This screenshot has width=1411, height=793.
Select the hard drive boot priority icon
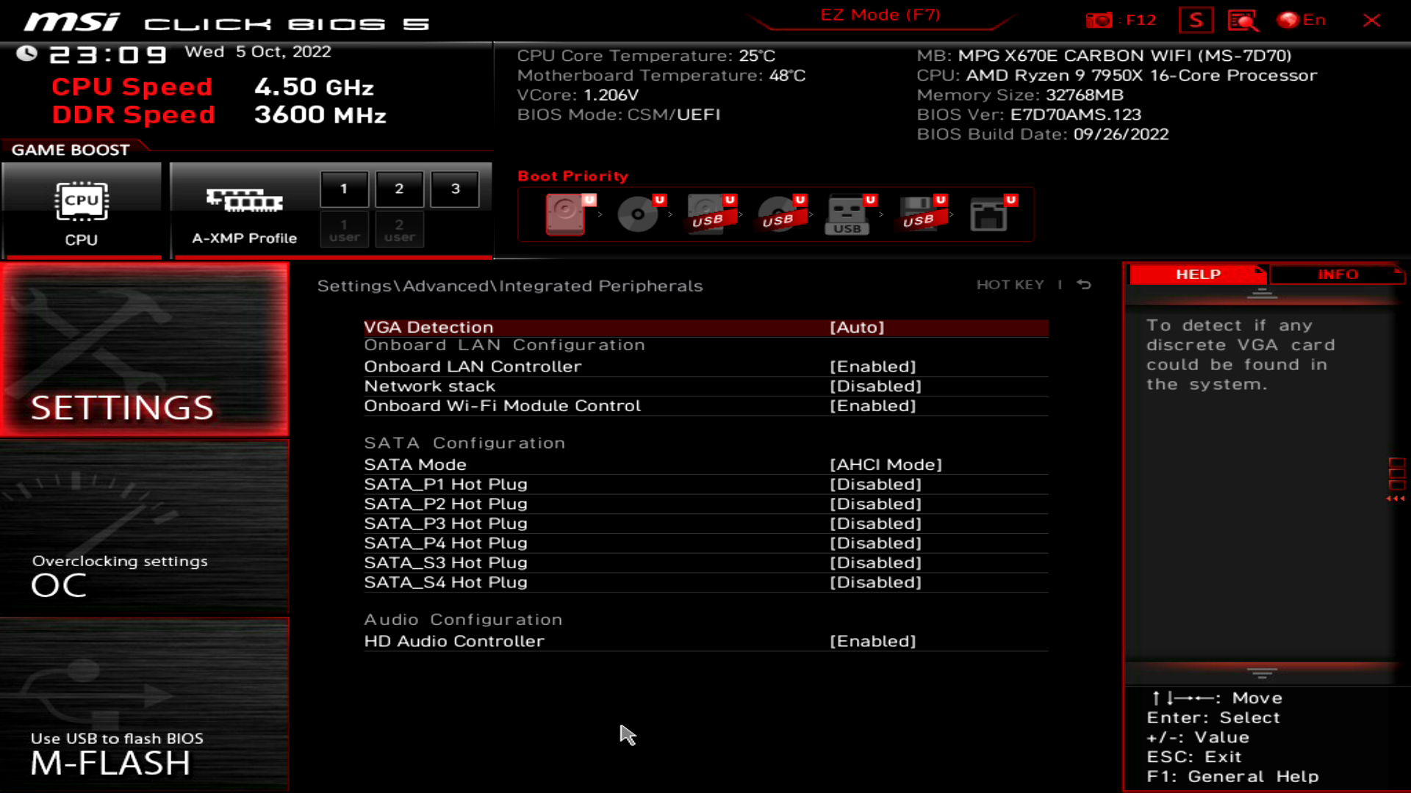565,214
